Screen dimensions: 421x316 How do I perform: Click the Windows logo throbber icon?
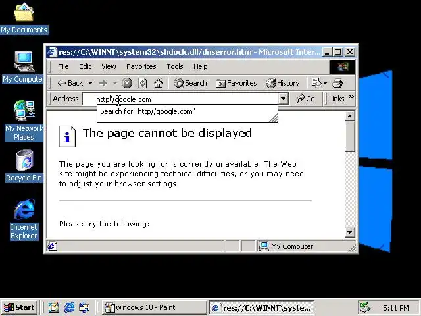[x=342, y=67]
